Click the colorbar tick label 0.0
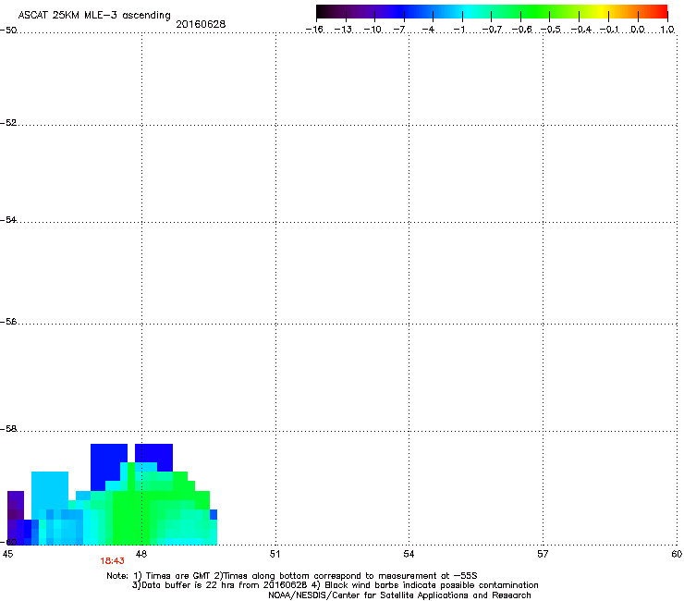 [638, 30]
